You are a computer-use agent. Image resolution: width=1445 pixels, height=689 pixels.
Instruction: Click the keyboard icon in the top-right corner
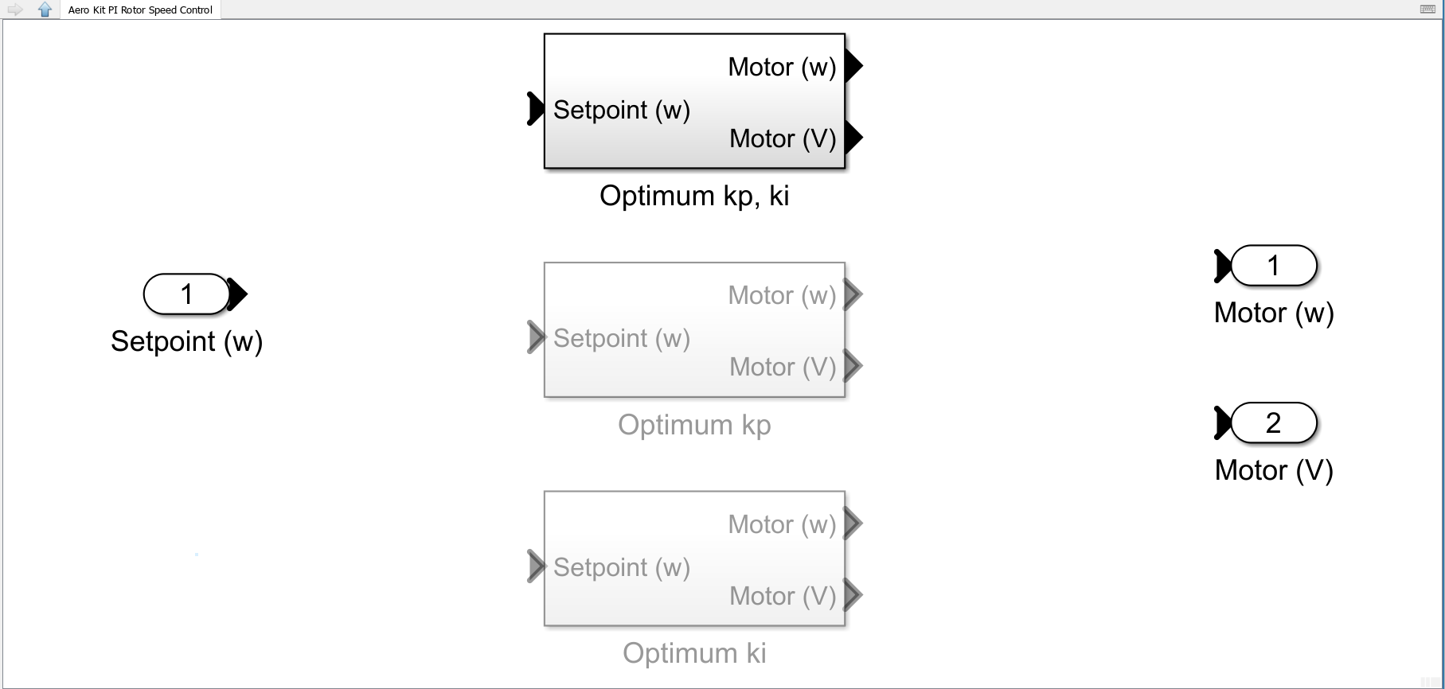tap(1427, 9)
